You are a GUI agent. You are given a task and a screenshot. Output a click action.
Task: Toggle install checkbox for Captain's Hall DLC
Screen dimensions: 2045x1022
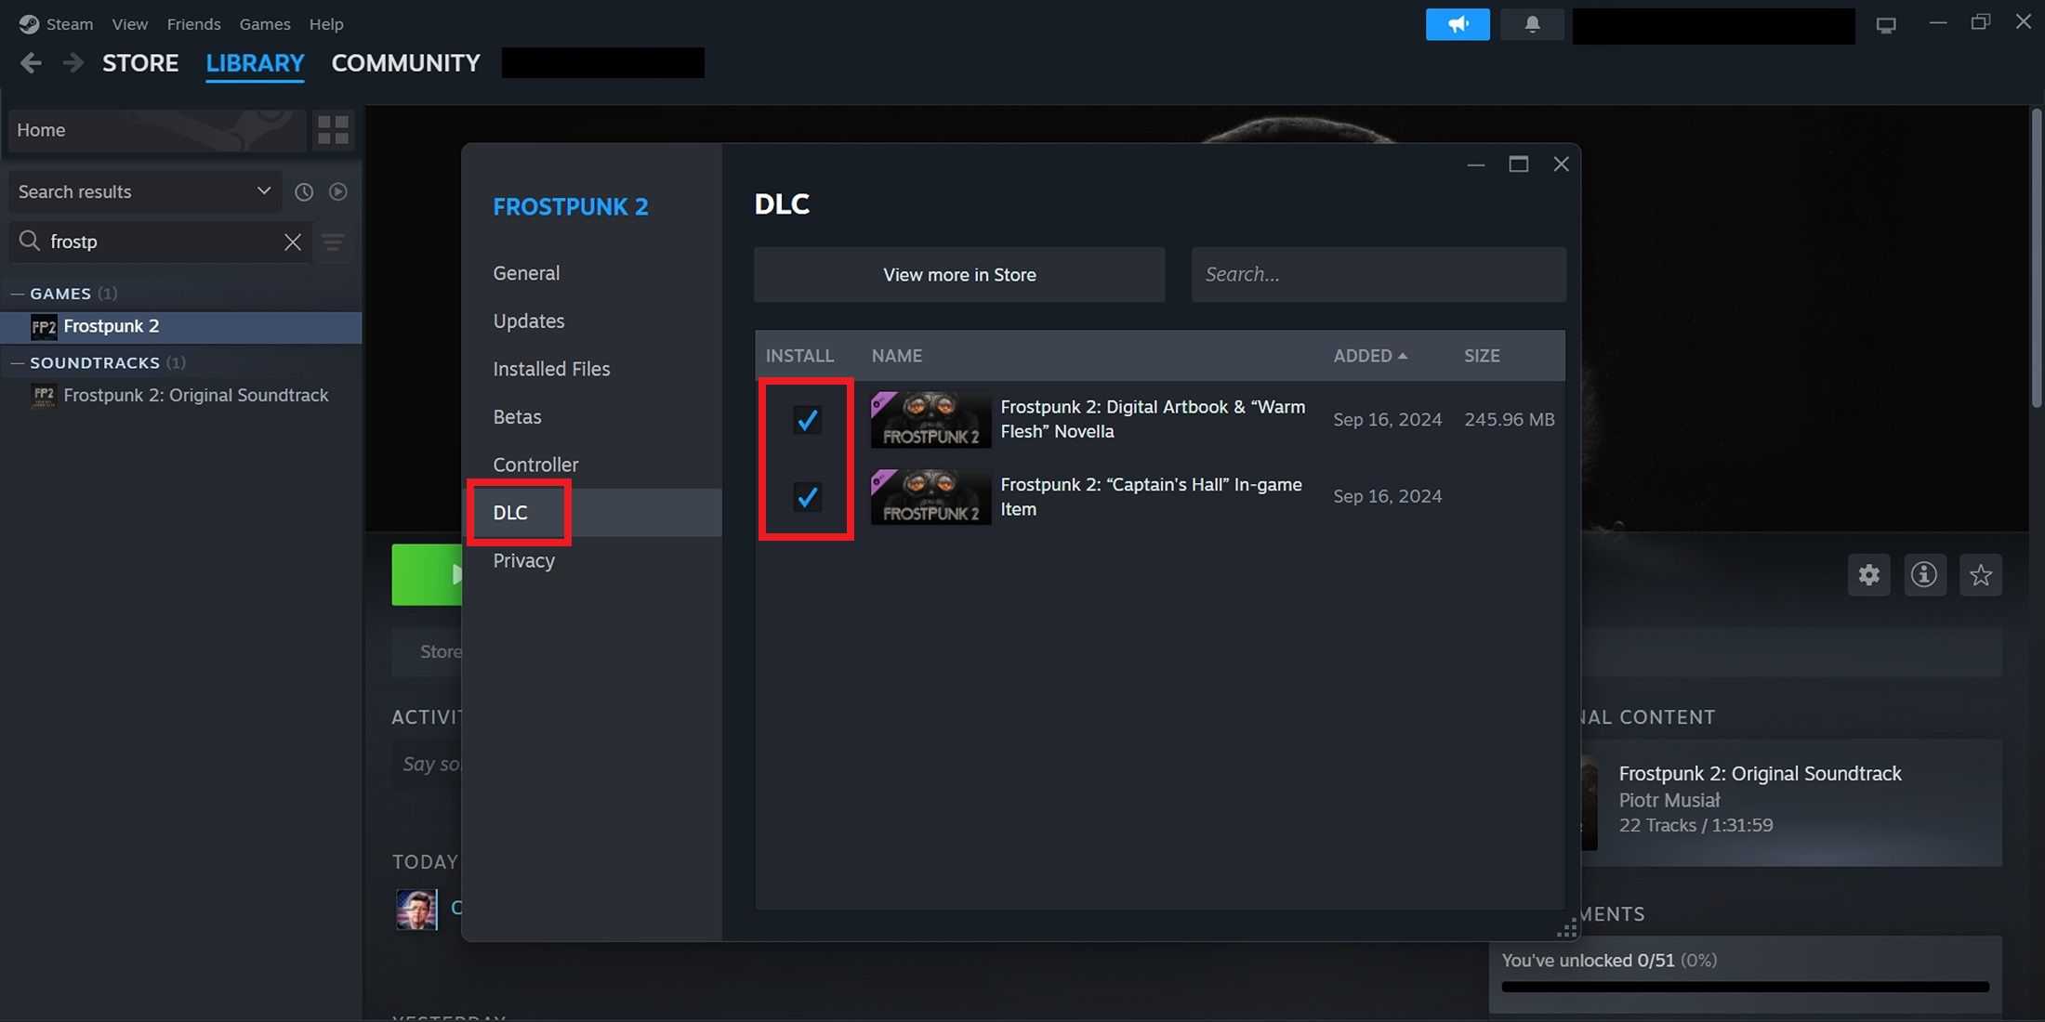coord(807,497)
